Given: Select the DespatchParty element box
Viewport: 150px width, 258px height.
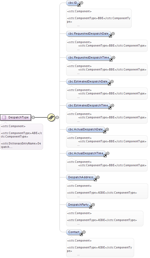Looking at the screenshot, I should (x=79, y=205).
